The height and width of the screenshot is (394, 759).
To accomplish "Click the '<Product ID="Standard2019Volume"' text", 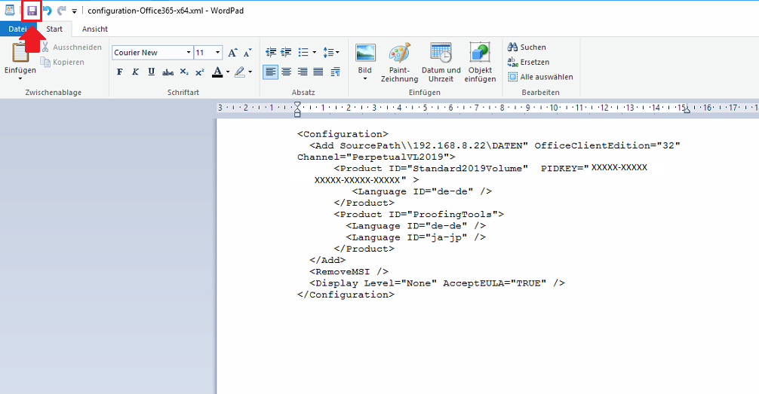I will click(431, 168).
